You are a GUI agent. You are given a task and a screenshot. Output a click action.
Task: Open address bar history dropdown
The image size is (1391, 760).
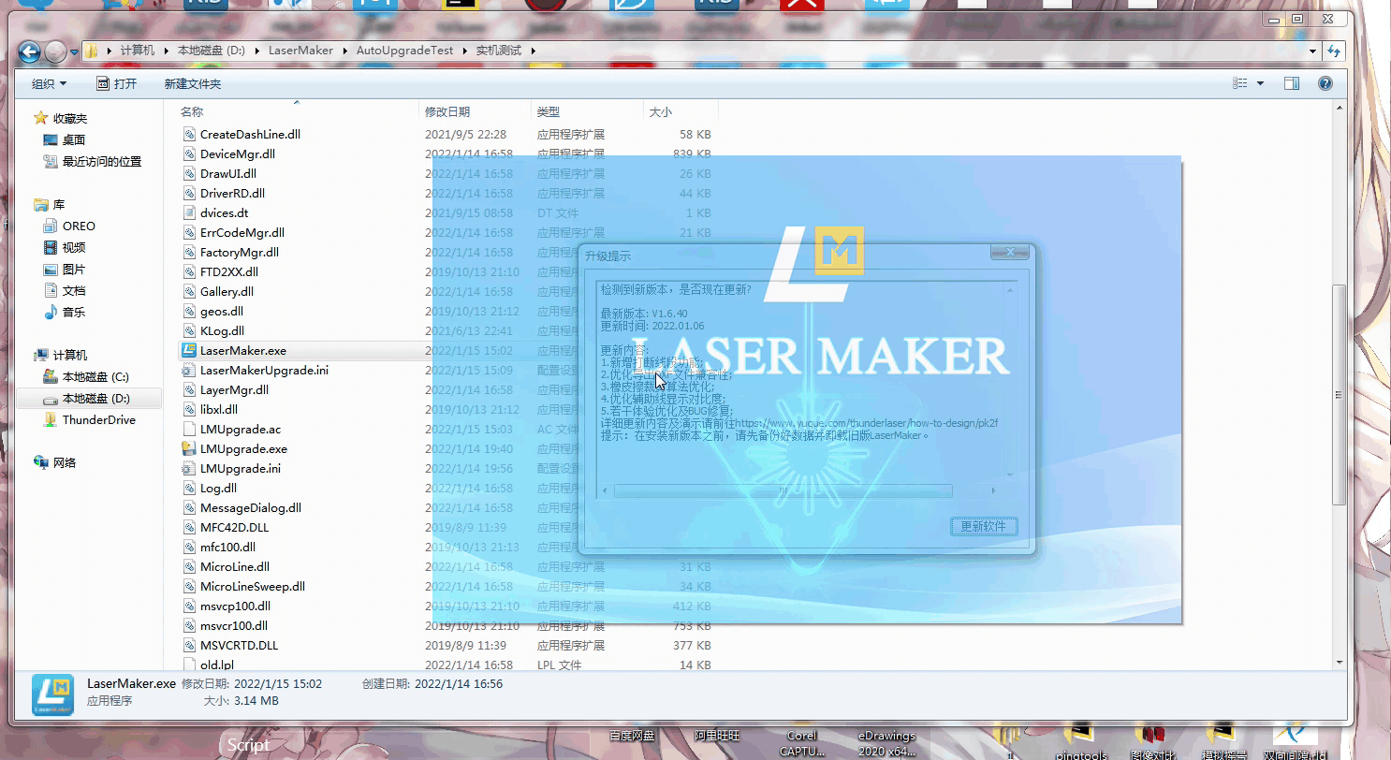(1313, 51)
